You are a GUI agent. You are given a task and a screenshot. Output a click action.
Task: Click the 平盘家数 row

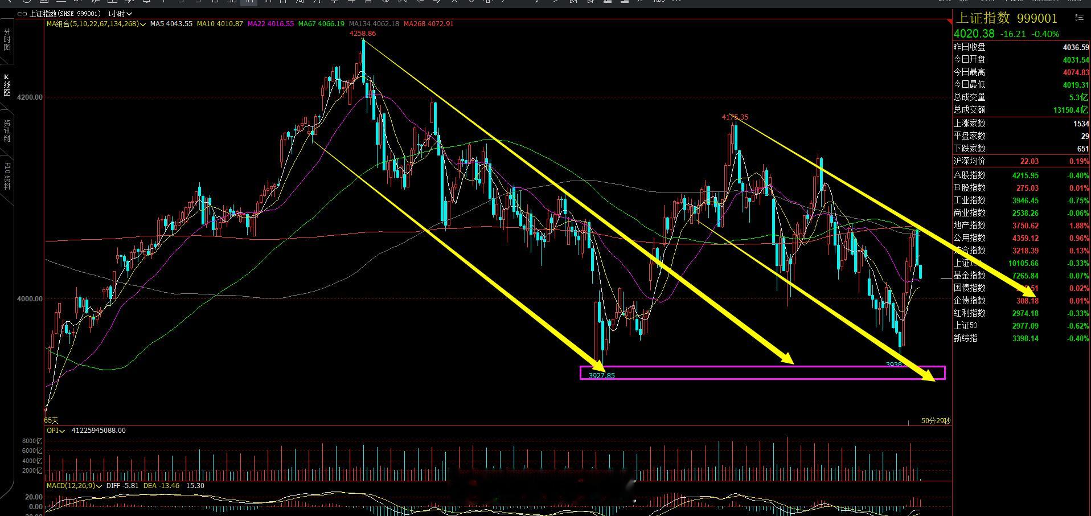tap(1022, 136)
